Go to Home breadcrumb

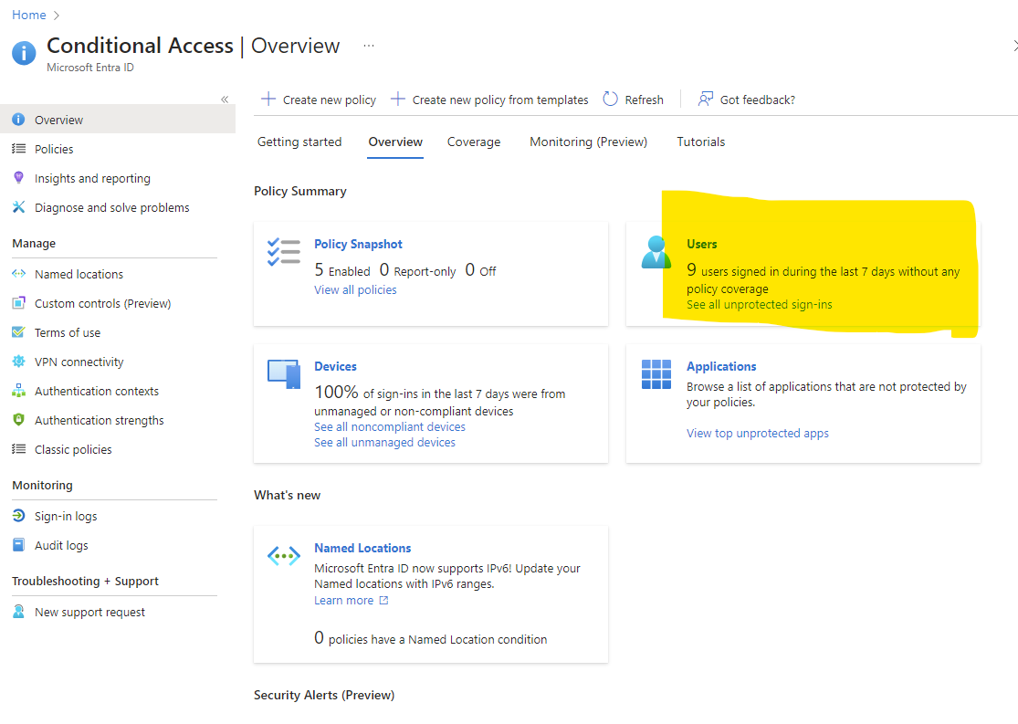[x=29, y=15]
